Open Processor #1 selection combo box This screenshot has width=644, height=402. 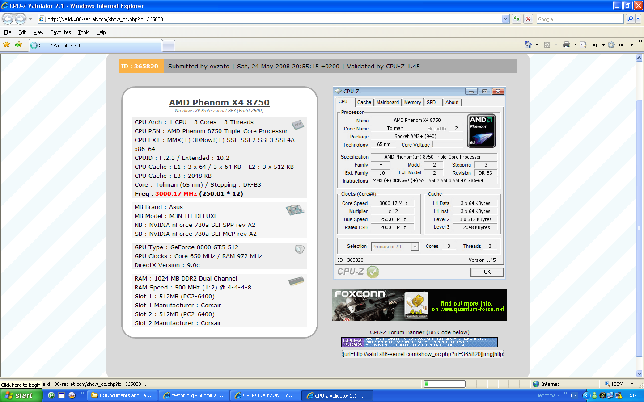[x=395, y=247]
